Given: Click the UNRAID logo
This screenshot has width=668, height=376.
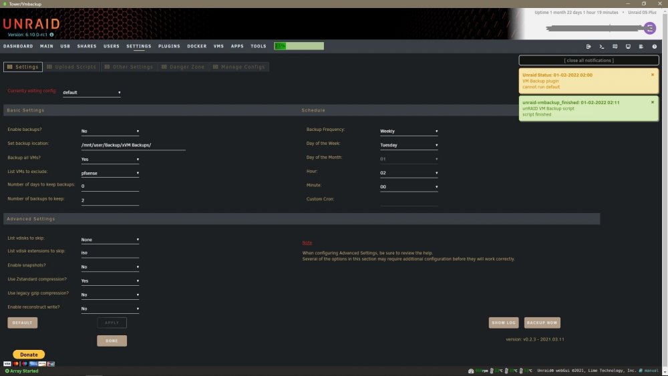Looking at the screenshot, I should coord(31,24).
